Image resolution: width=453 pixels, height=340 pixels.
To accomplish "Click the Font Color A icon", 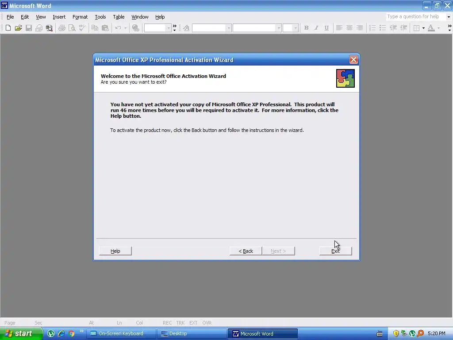I will coord(431,28).
